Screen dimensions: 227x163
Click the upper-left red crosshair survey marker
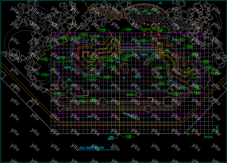[144, 24]
